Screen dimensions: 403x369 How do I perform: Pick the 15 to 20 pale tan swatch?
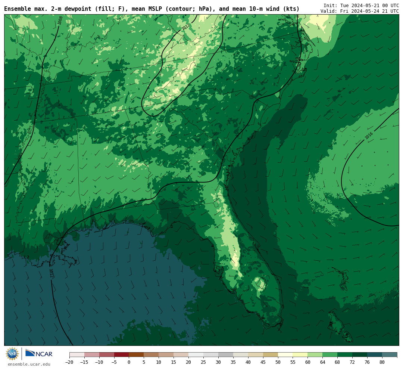181,355
